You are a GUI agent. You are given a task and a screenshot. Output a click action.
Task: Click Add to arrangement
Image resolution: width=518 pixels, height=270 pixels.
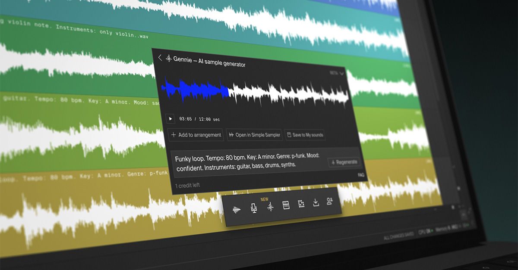(x=196, y=134)
